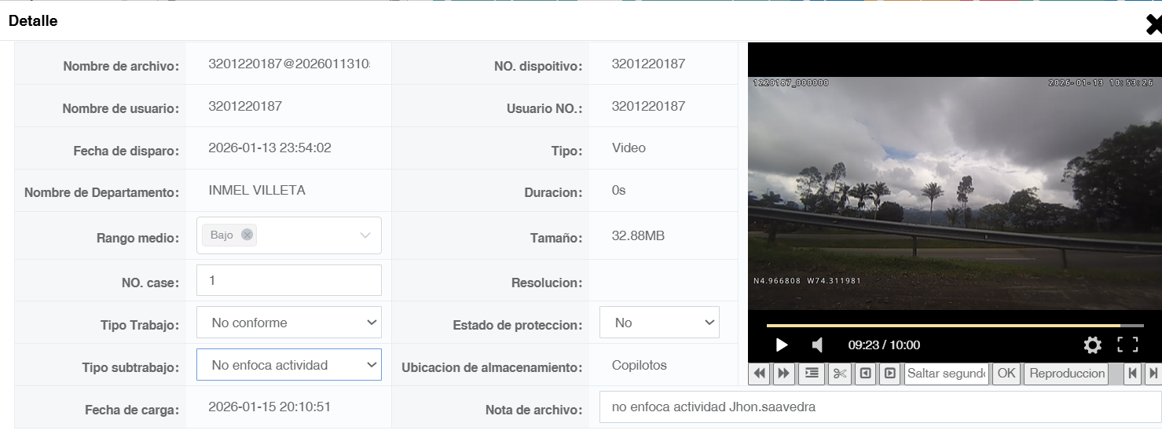Mute the video volume speaker icon
Viewport: 1162px width, 434px height.
click(x=817, y=345)
